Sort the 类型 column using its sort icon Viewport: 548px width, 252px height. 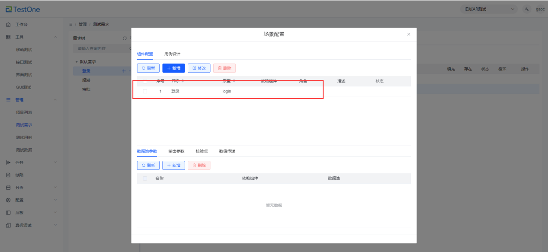click(234, 81)
